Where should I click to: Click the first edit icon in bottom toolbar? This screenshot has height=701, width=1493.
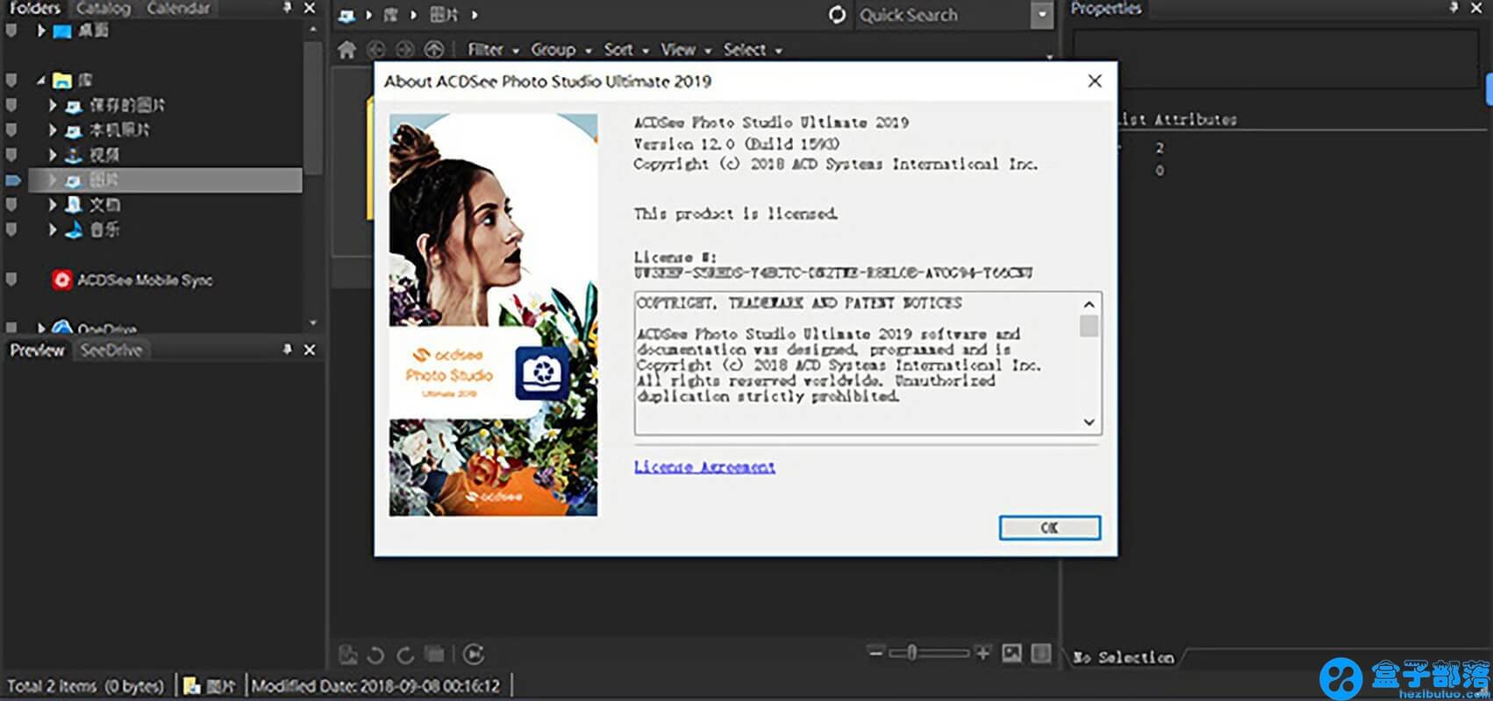348,655
